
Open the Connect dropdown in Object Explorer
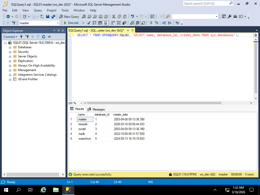10,37
